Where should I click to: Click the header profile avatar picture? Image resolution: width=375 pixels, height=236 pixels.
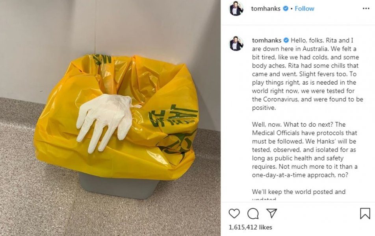pos(236,9)
